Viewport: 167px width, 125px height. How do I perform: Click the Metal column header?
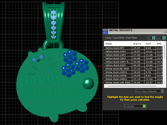point(118,44)
